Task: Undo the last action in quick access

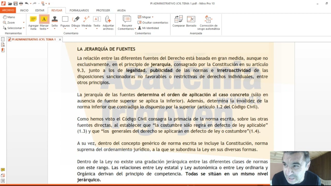Action: (26, 4)
